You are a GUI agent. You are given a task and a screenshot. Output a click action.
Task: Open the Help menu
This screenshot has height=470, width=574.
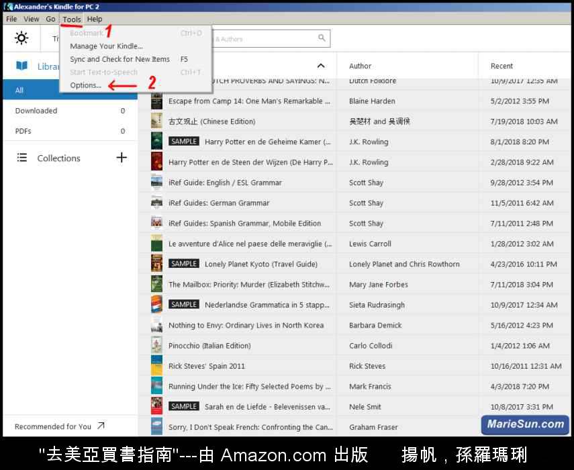point(95,19)
